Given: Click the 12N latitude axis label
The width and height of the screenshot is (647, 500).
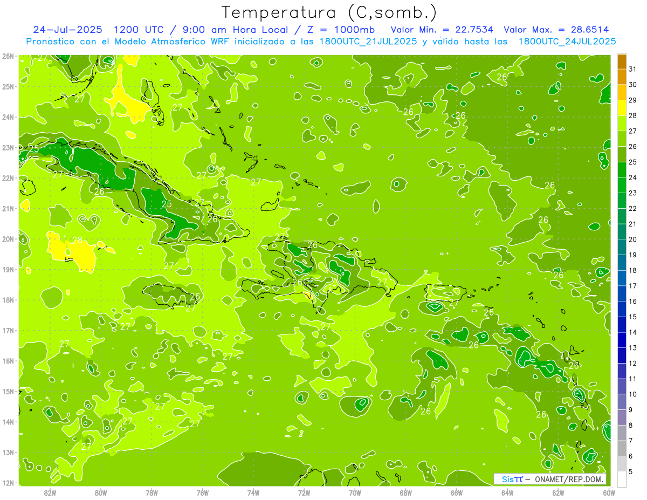Looking at the screenshot, I should [x=8, y=483].
